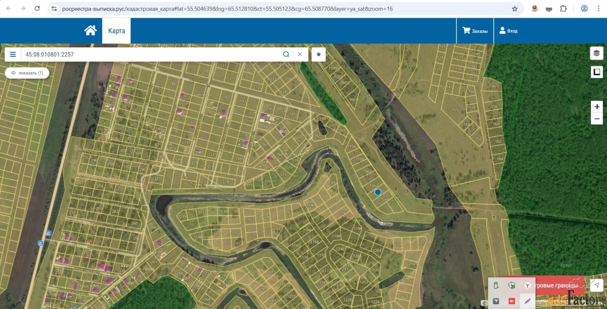Clear the cadastral number with X icon
Viewport: 607px width, 309px height.
click(x=300, y=55)
